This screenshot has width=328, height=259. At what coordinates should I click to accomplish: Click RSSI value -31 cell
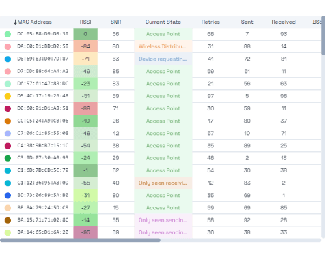click(85, 196)
